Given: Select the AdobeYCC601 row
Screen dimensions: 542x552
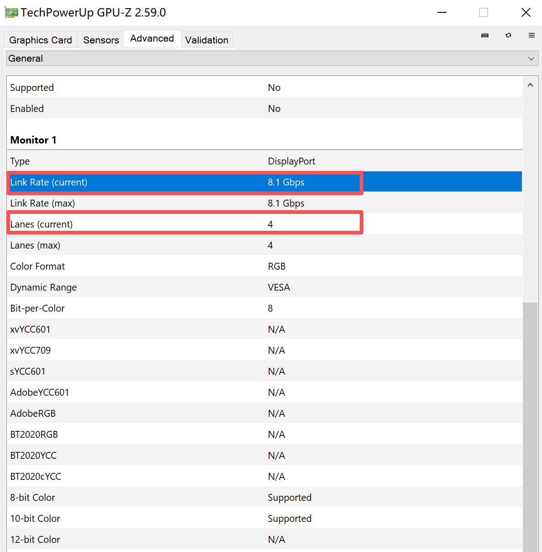Looking at the screenshot, I should tap(265, 392).
